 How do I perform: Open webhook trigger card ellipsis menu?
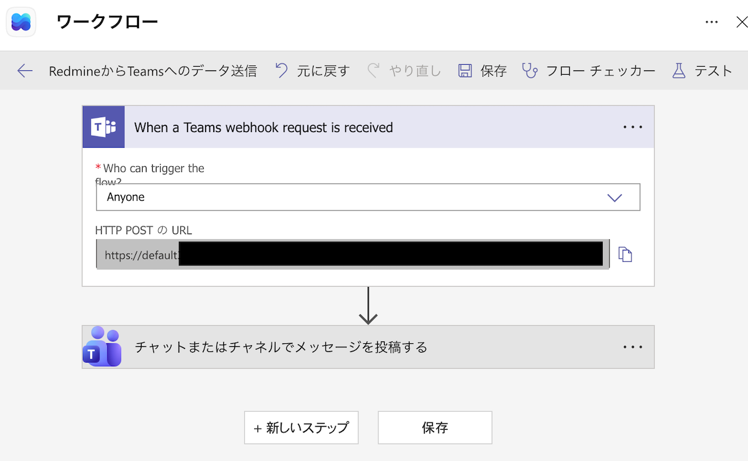[x=633, y=127]
